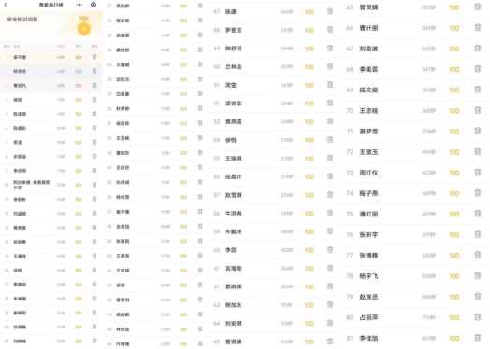The height and width of the screenshot is (349, 490).
Task: Delete rank 80 占丽萍 using trash icon
Action: tap(478, 317)
